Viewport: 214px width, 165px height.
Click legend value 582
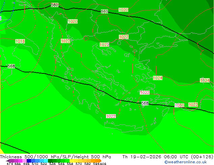click(87, 164)
